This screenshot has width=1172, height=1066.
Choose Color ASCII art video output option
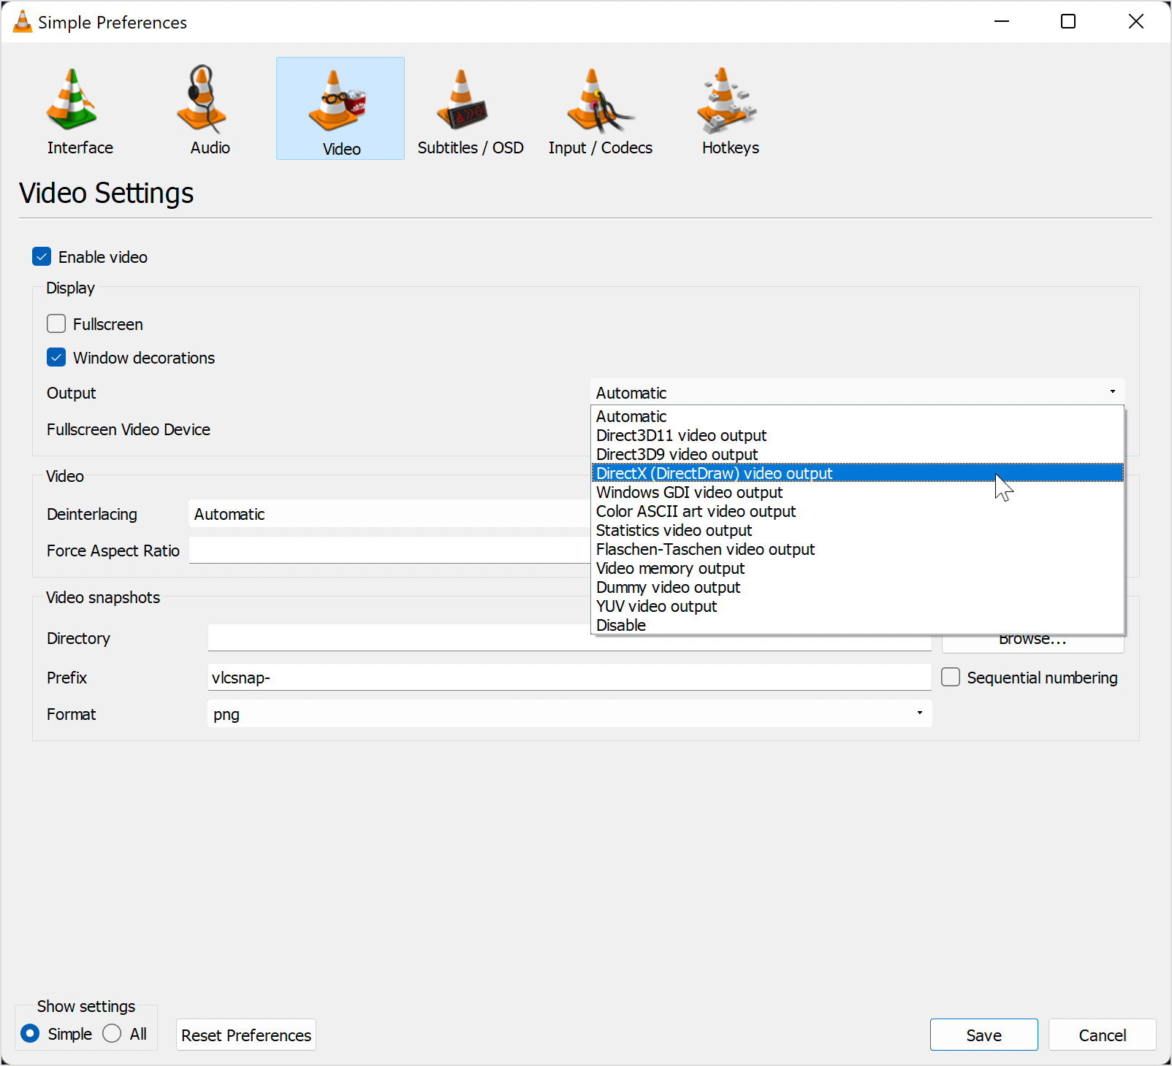857,511
